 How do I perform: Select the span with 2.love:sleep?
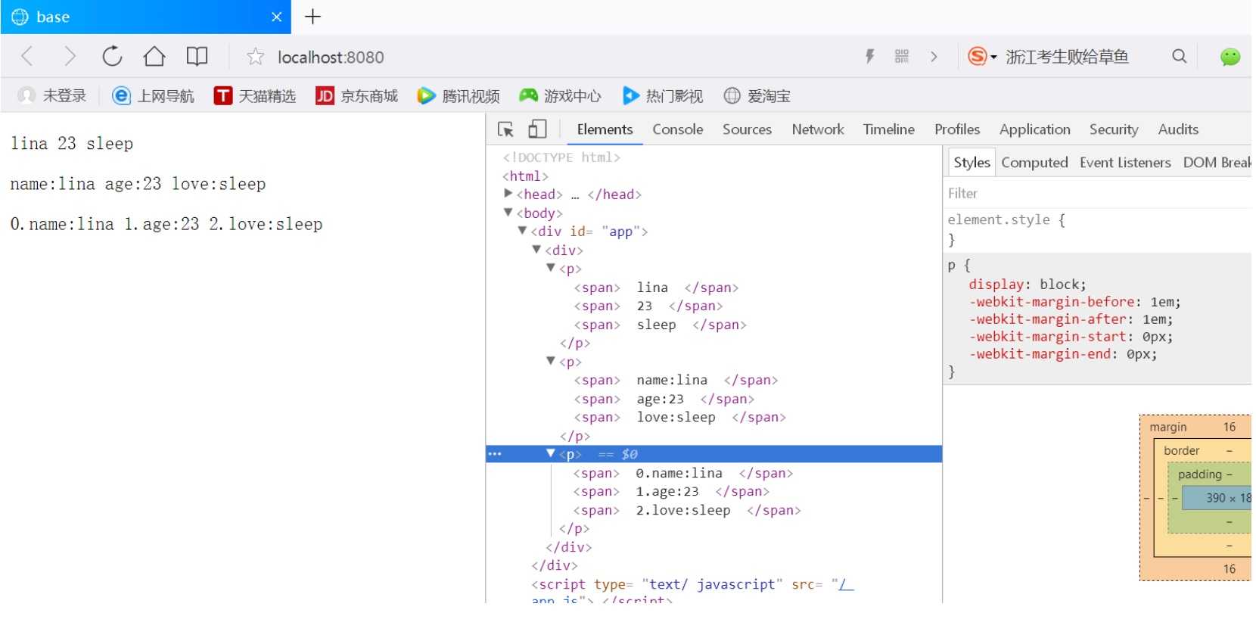(x=687, y=510)
